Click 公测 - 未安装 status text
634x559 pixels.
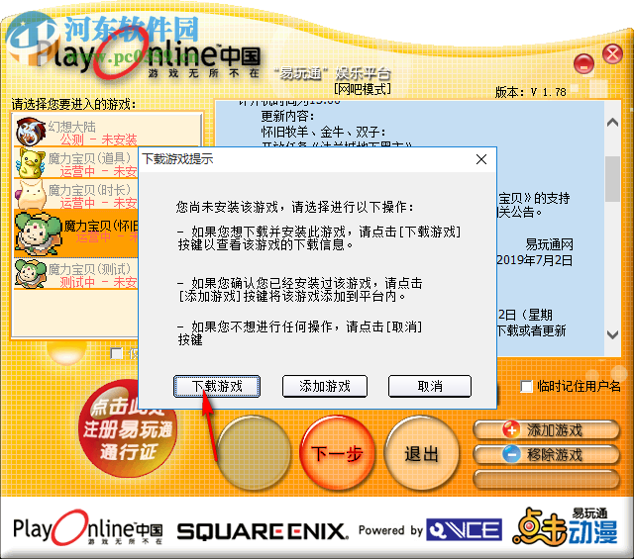(99, 140)
